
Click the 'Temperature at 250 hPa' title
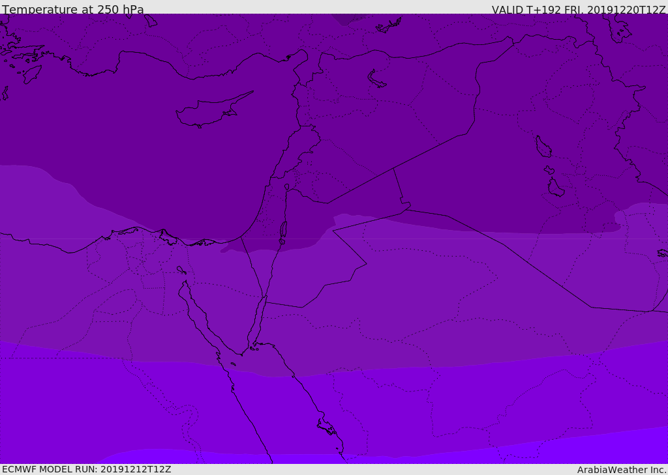(x=73, y=9)
